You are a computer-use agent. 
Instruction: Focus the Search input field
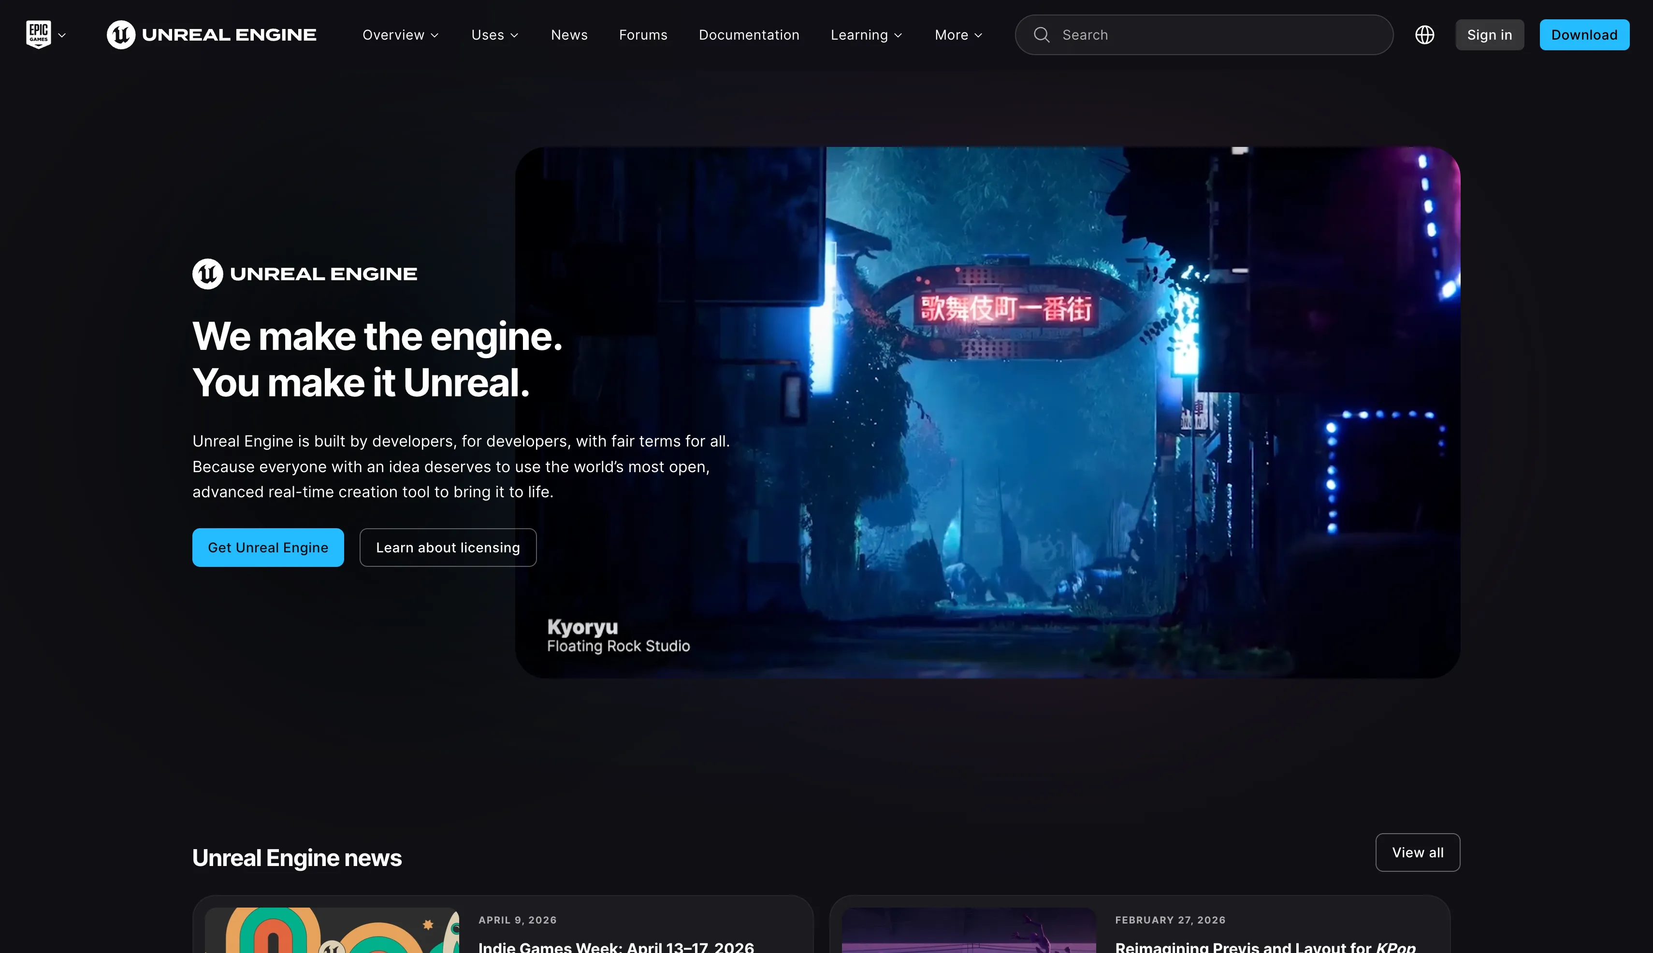[x=1218, y=35]
